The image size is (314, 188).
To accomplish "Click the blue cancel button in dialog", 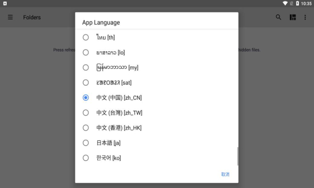I will pos(225,174).
